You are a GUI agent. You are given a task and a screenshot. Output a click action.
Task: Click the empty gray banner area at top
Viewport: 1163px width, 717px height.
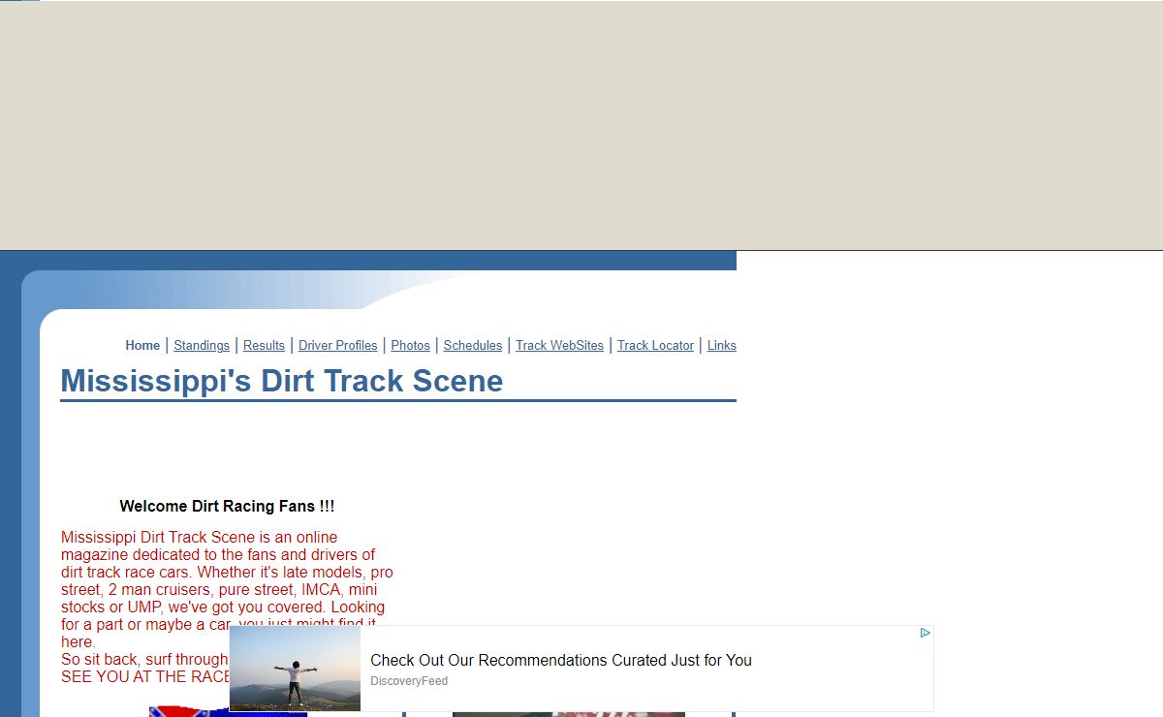pos(581,126)
